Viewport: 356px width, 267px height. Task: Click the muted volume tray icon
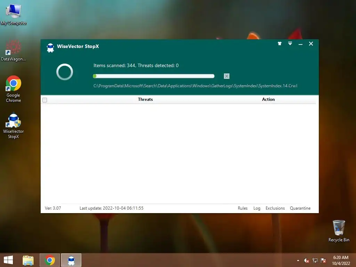point(306,260)
